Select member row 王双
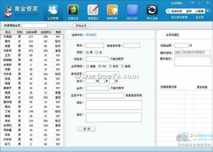Screen dimensions: 213x152 (32, 55)
